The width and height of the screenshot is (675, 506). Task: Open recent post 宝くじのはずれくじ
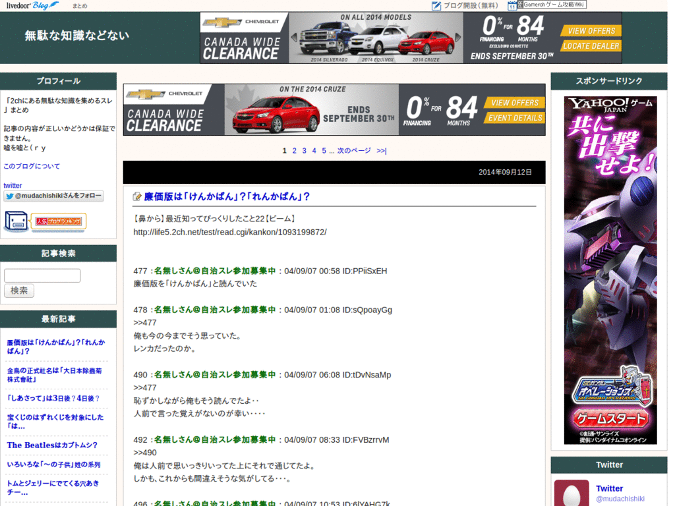click(55, 422)
